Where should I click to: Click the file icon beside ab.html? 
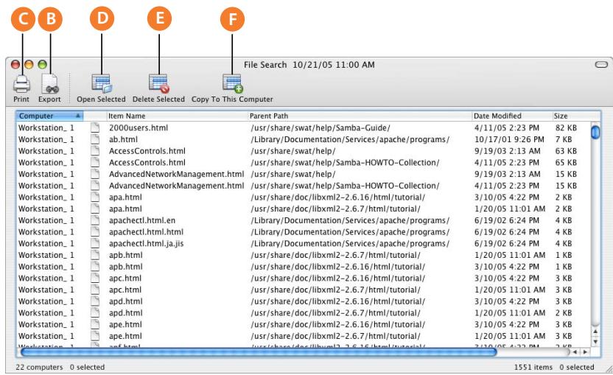pos(95,139)
